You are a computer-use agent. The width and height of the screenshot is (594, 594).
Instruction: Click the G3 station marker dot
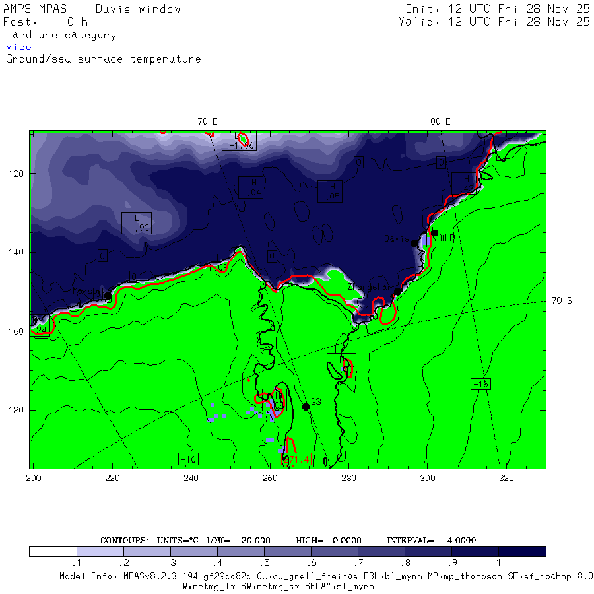pyautogui.click(x=306, y=407)
